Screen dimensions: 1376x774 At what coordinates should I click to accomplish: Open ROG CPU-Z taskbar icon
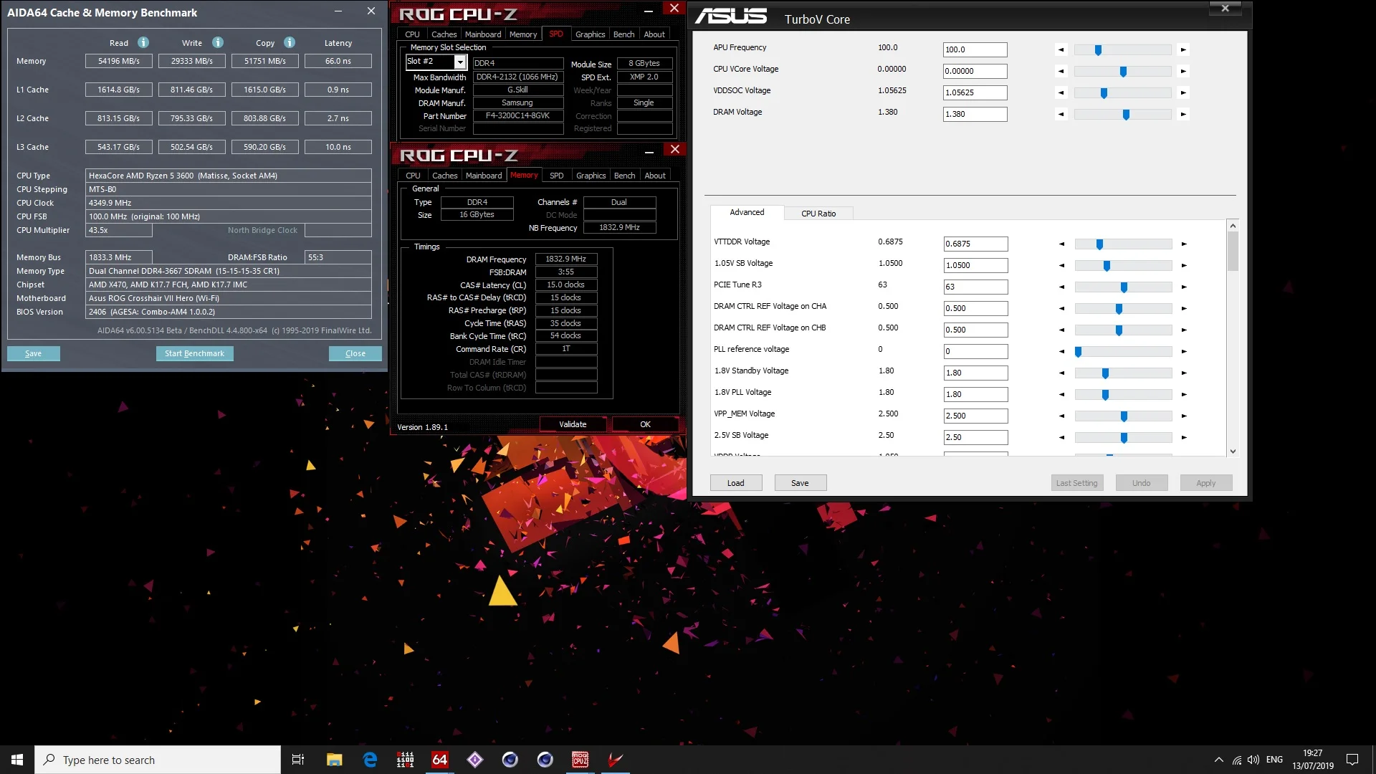click(580, 760)
